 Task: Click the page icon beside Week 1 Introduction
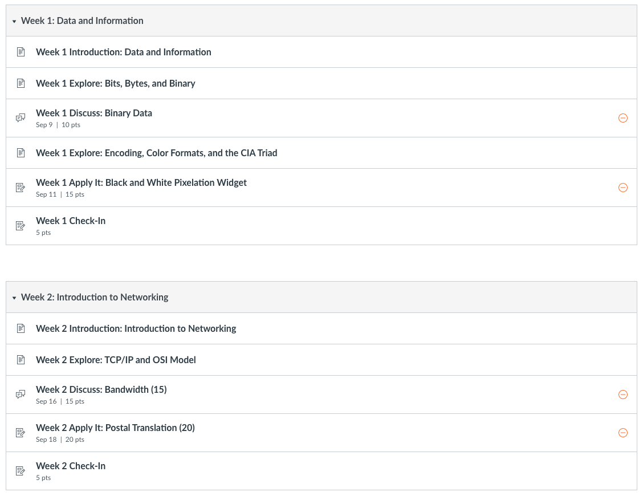coord(21,51)
